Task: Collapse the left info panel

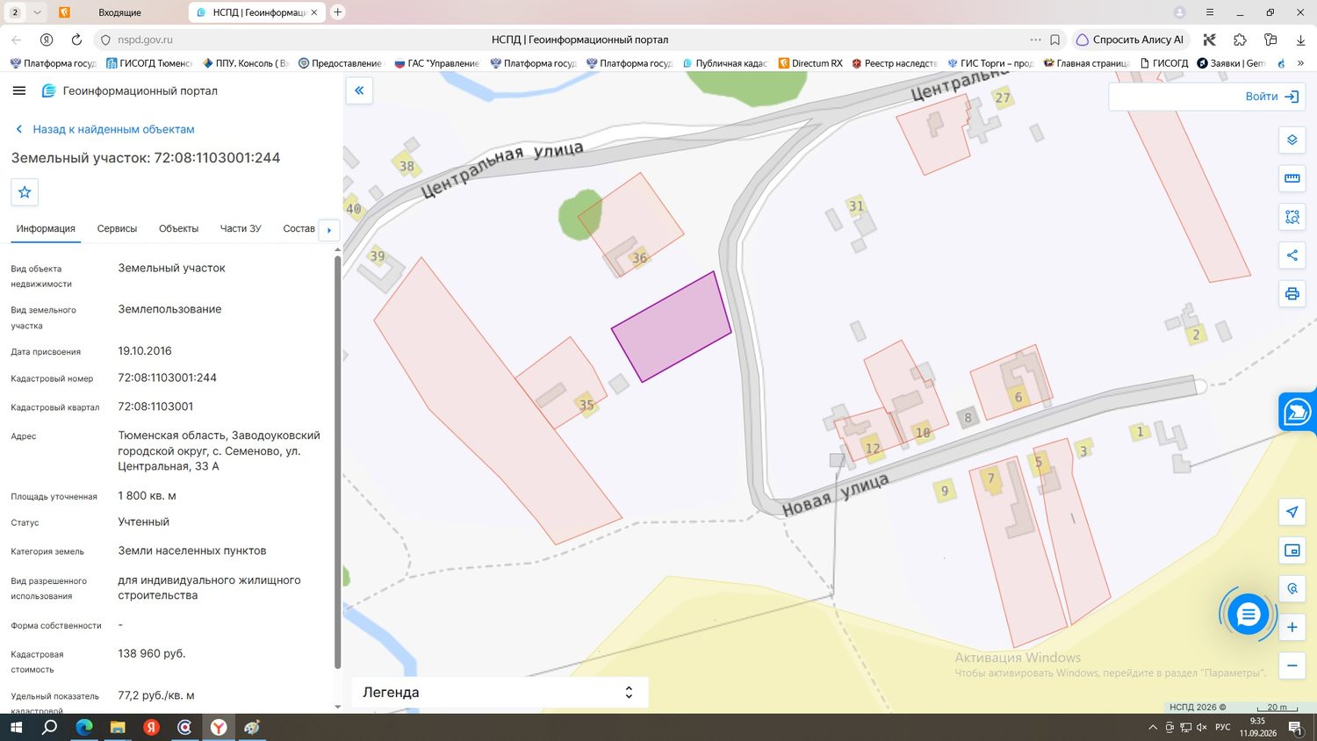Action: (359, 90)
